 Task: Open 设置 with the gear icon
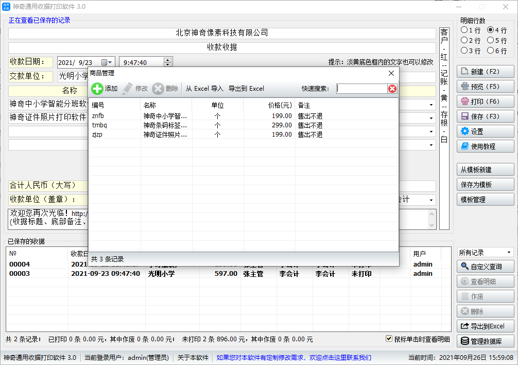tap(465, 131)
